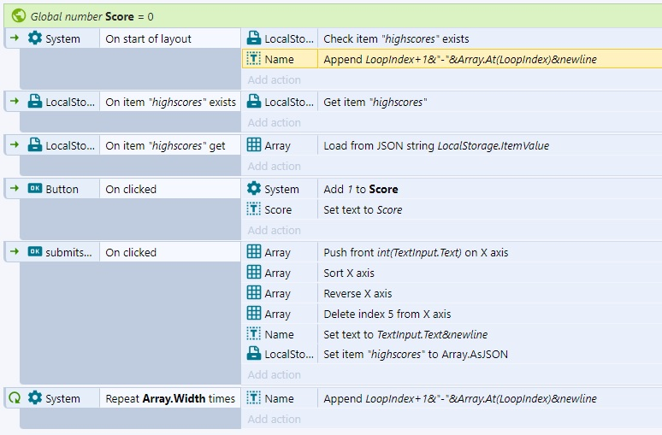
Task: Click the submits button object icon
Action: pyautogui.click(x=35, y=252)
